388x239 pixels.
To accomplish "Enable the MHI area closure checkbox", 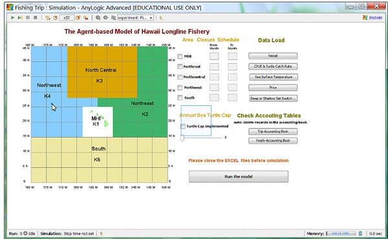I will coord(180,56).
